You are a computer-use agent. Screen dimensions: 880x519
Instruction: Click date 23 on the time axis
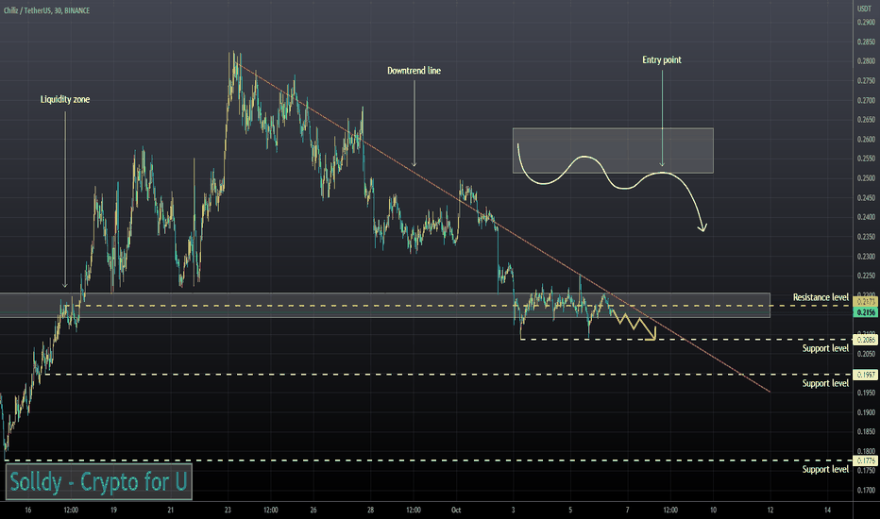coord(228,510)
